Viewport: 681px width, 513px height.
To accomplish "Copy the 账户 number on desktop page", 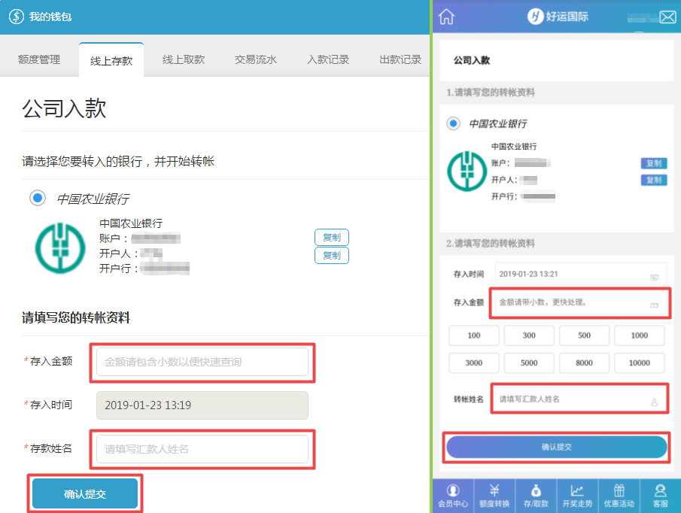I will 331,238.
